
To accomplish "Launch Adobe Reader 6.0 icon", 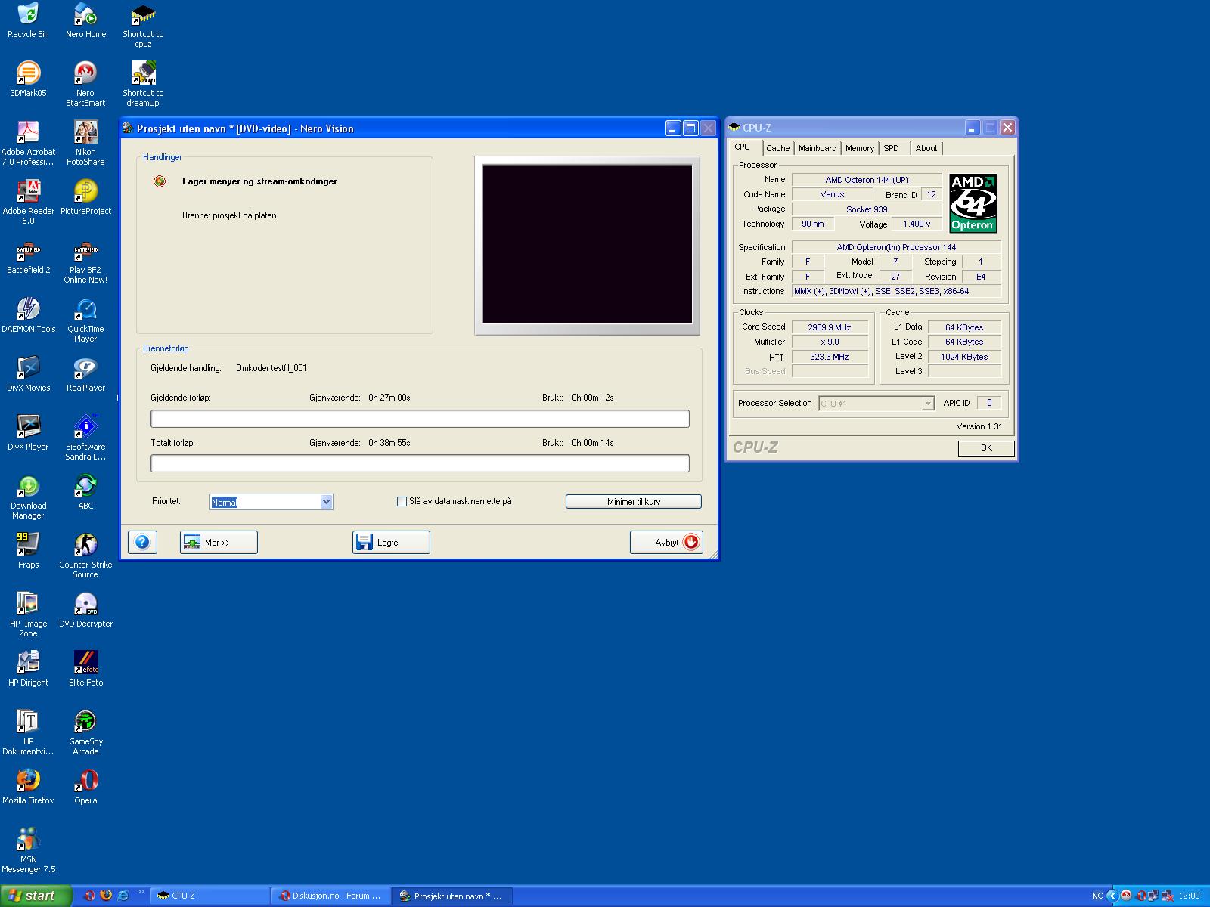I will point(28,202).
